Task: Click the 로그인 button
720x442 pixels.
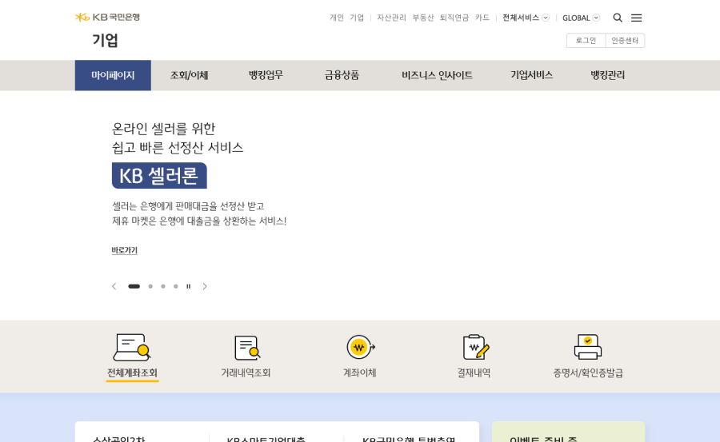Action: [x=586, y=41]
